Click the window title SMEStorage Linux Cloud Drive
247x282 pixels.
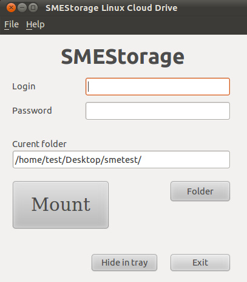(112, 8)
